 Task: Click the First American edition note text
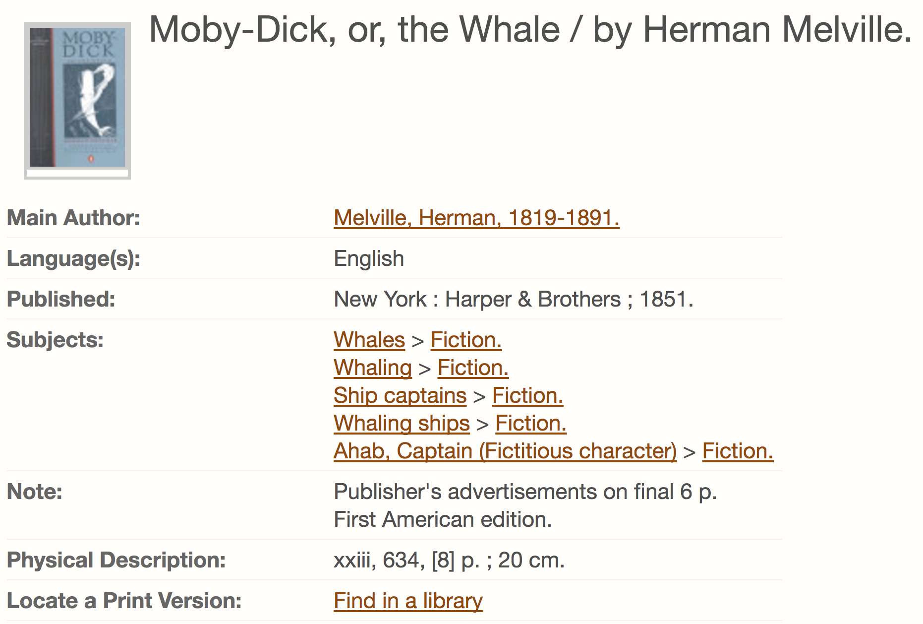point(442,520)
